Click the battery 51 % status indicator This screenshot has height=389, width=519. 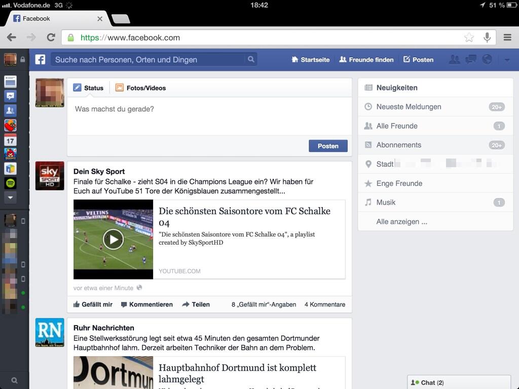[502, 5]
